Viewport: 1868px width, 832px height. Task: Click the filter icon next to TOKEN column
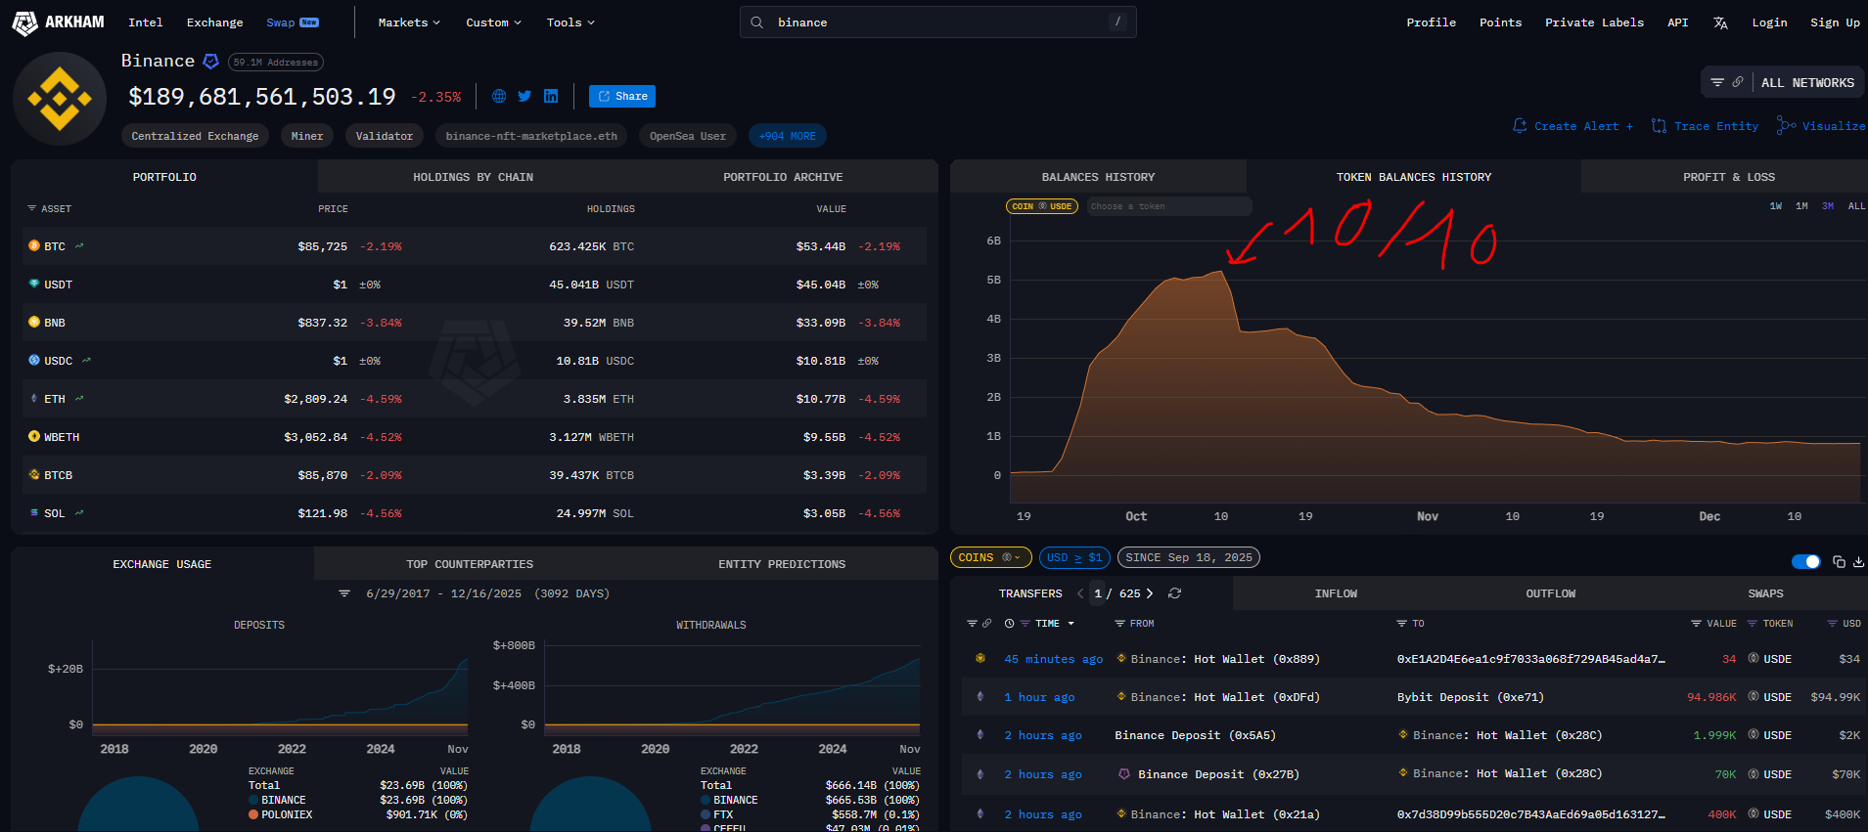[1753, 624]
